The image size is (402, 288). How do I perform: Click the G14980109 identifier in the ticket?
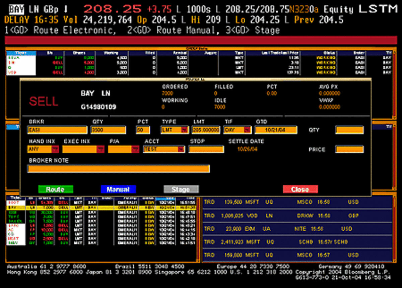98,107
